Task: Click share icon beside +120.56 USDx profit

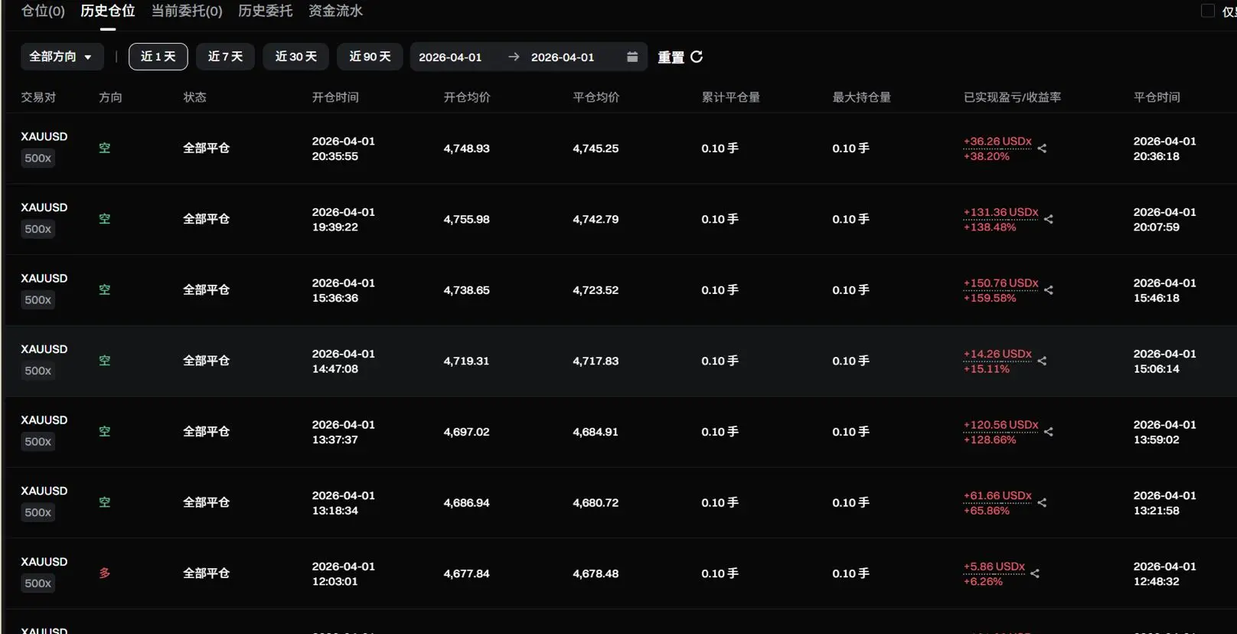Action: pos(1049,432)
